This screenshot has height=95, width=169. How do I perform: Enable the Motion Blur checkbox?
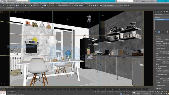tap(157, 85)
